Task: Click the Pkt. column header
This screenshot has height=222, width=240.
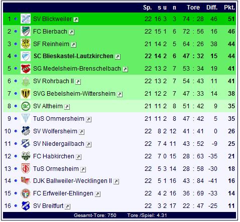Action: point(229,8)
